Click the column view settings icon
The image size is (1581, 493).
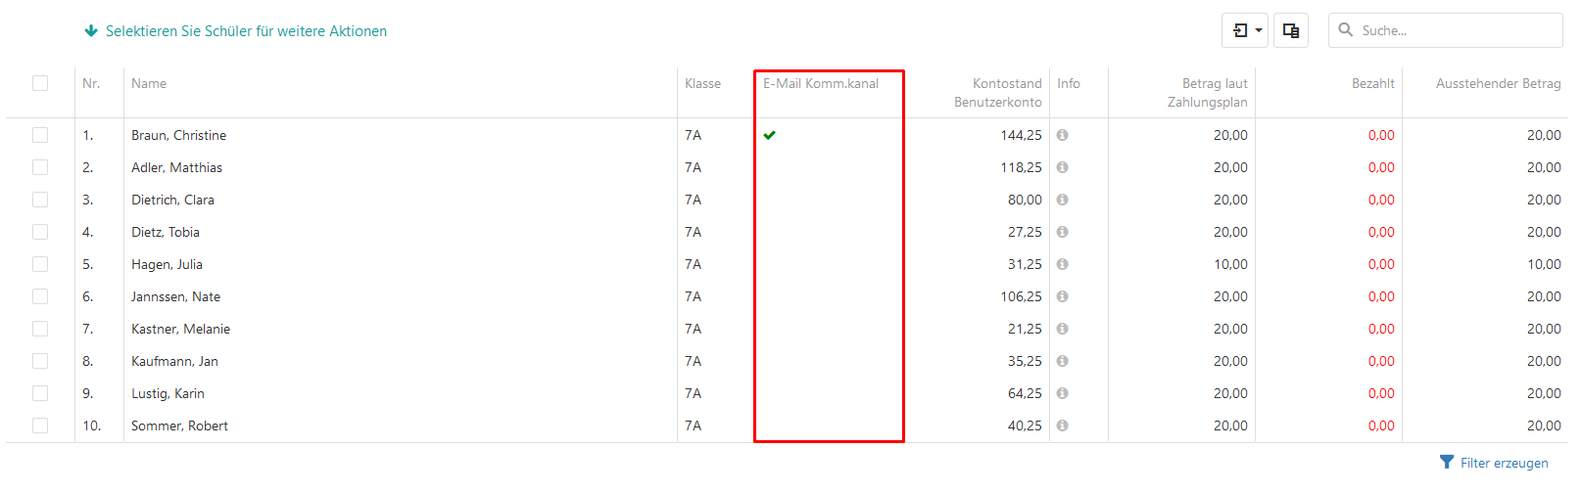pyautogui.click(x=1291, y=30)
